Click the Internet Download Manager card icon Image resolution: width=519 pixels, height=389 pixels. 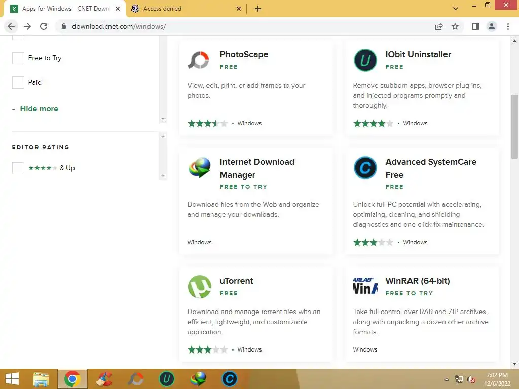pos(200,167)
